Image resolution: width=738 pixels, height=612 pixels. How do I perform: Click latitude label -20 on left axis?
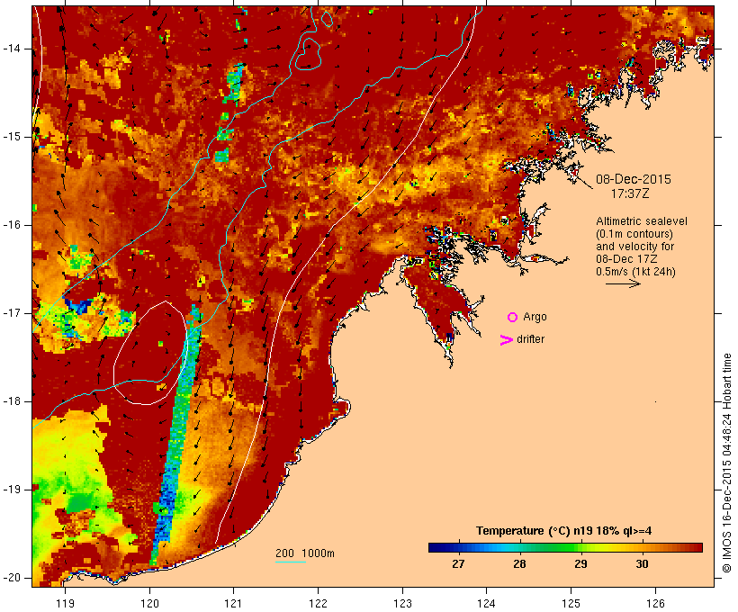tap(12, 578)
